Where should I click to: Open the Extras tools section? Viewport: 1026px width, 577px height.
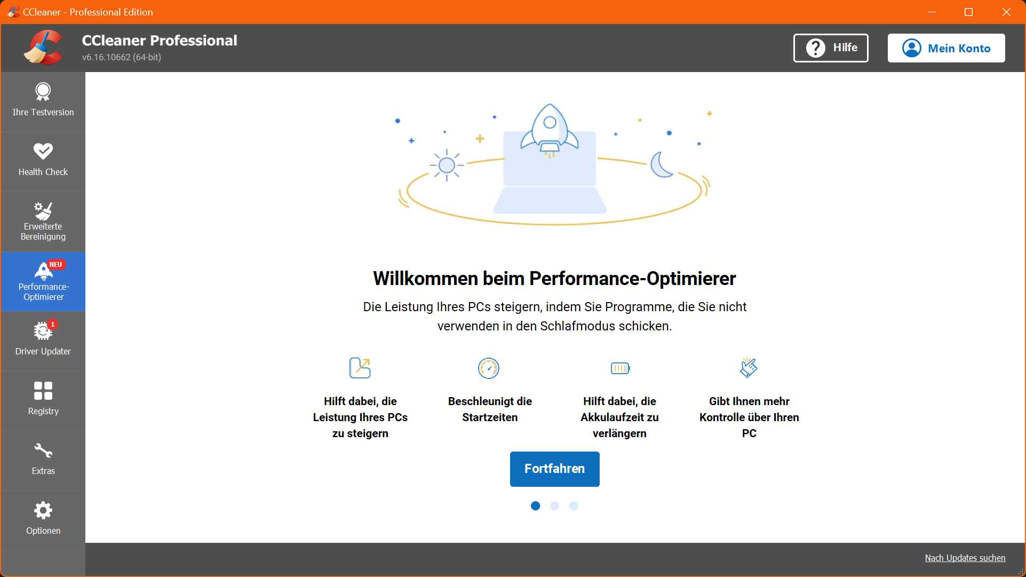tap(43, 459)
